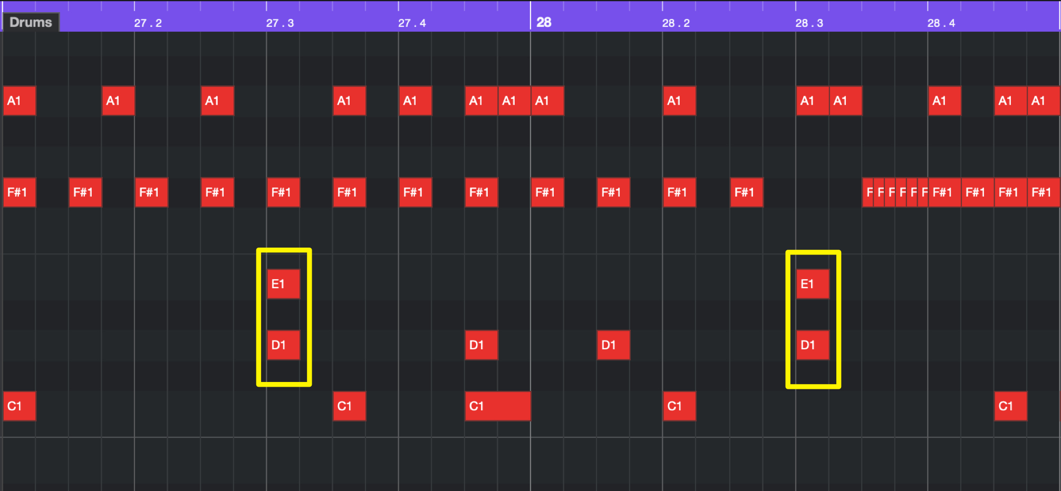
Task: Select the last C1 note near right edge
Action: 1010,406
